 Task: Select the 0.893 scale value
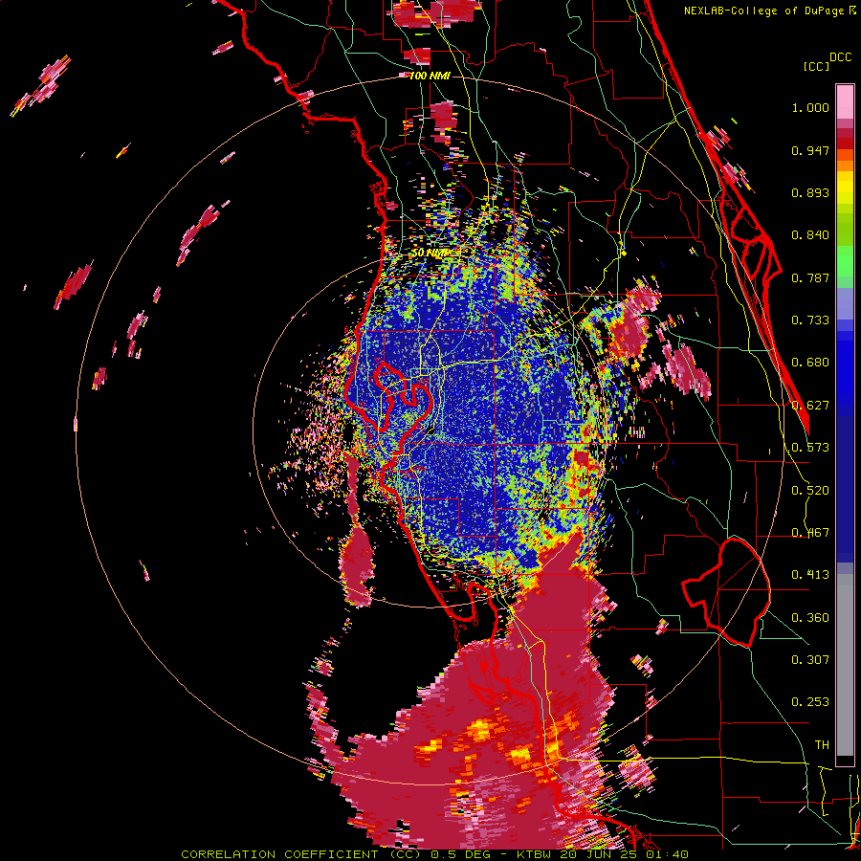coord(810,192)
